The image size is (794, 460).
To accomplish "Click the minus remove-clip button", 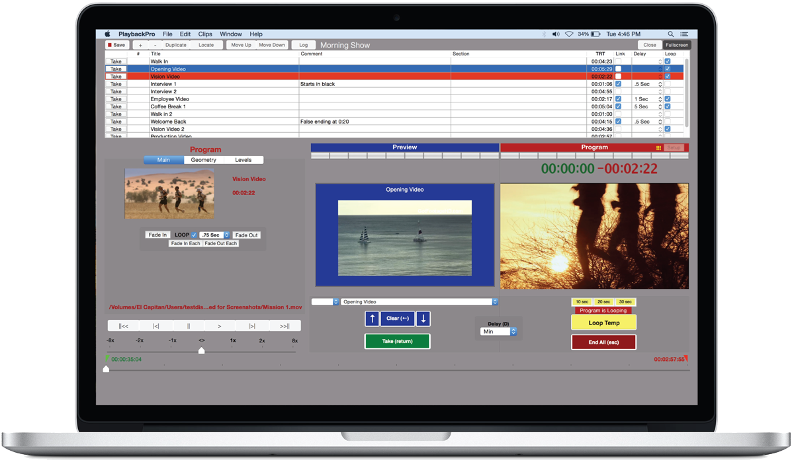I will click(x=155, y=45).
